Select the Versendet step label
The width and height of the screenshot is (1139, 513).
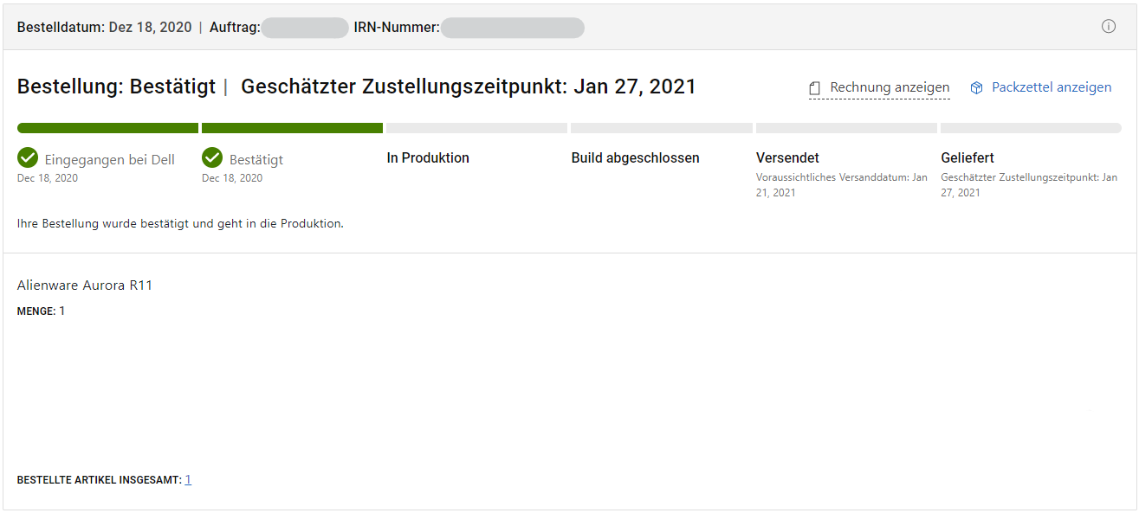point(787,158)
